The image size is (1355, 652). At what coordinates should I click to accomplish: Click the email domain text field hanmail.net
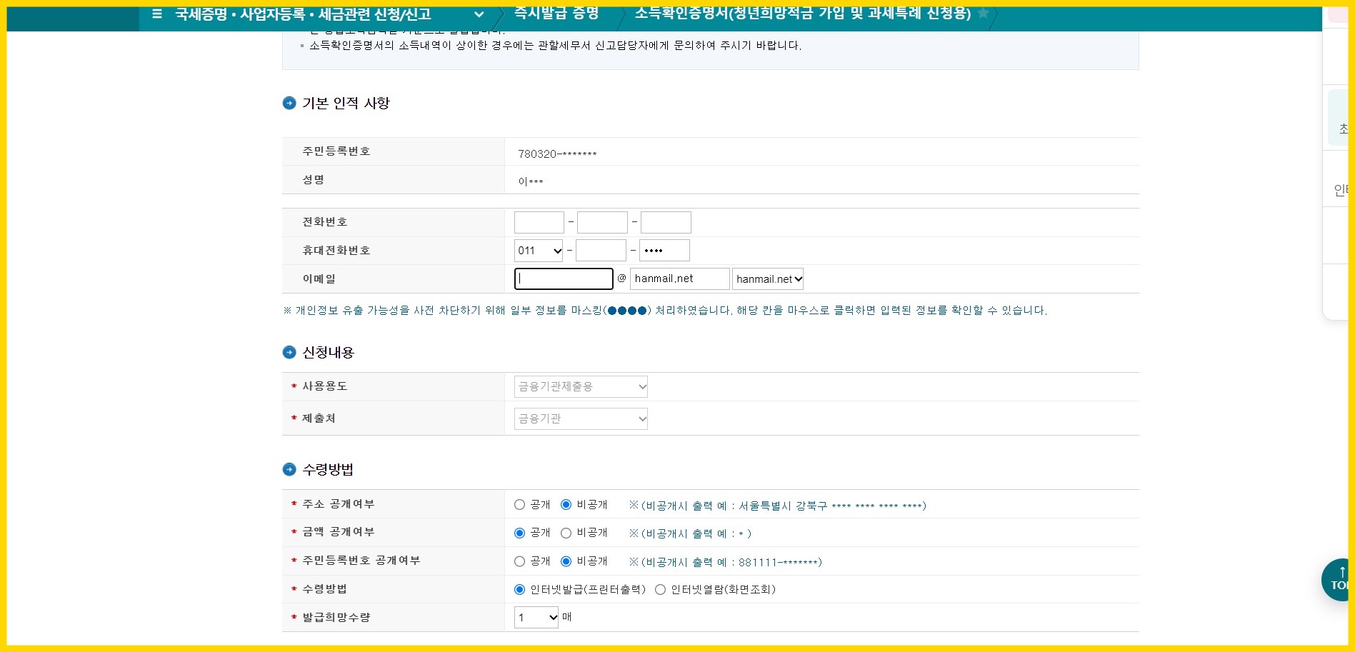(x=679, y=279)
